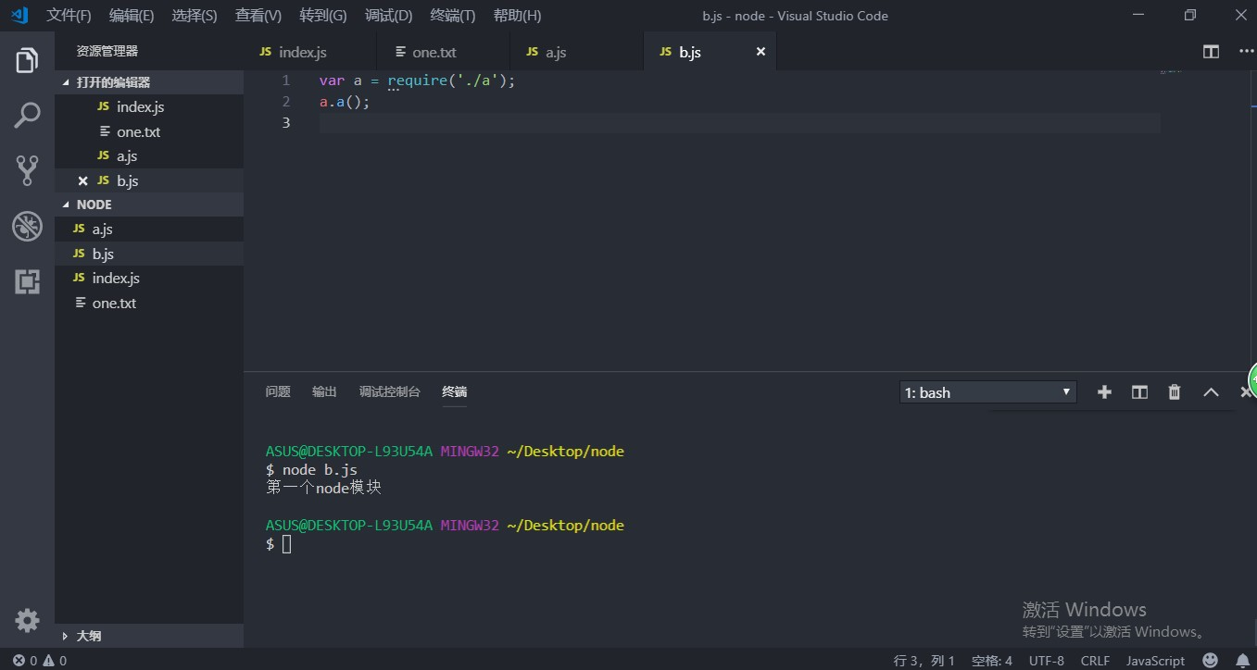
Task: Split the terminal panel
Action: click(x=1139, y=392)
